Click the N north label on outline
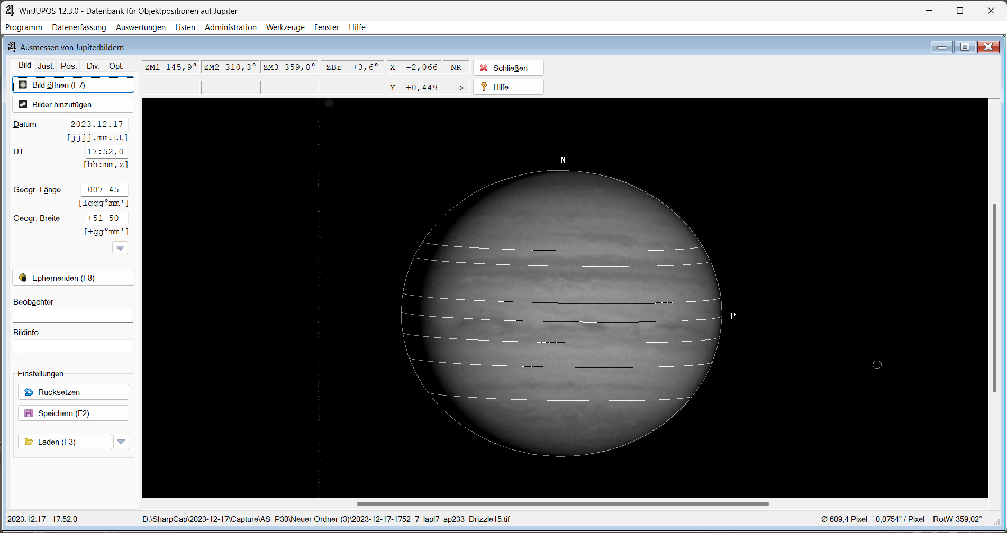The width and height of the screenshot is (1007, 533). 563,160
